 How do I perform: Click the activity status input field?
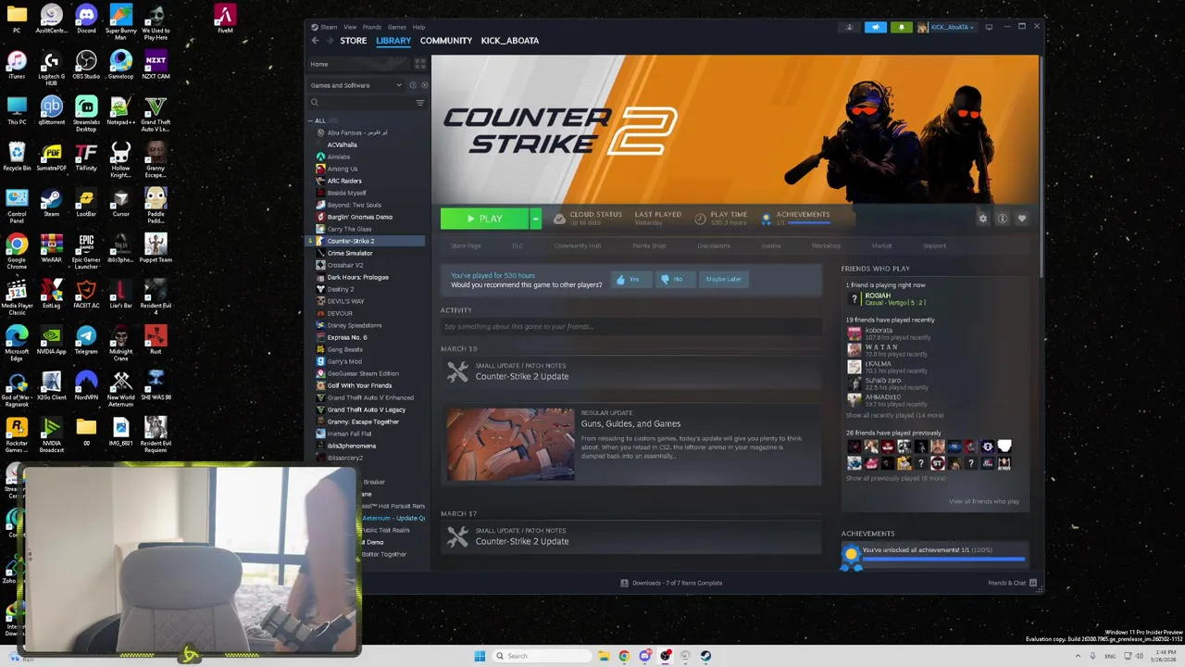coord(630,326)
